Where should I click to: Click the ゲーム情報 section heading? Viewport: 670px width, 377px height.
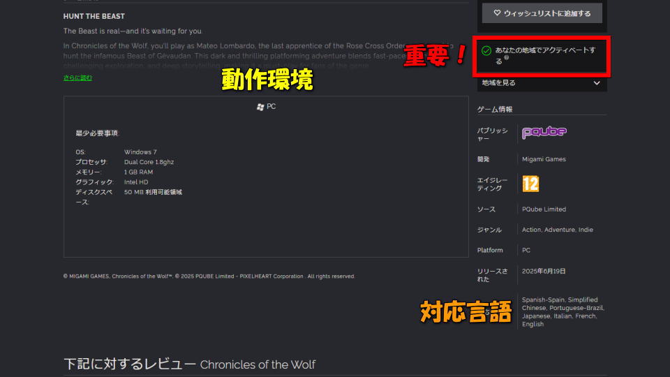click(x=495, y=109)
